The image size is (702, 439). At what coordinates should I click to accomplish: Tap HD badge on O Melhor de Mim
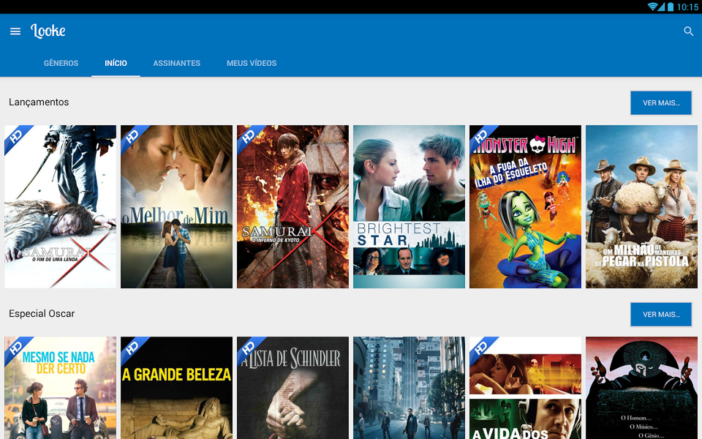click(132, 136)
